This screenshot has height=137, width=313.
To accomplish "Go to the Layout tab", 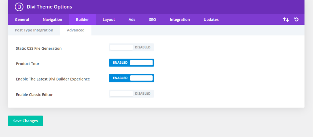I will tap(109, 20).
